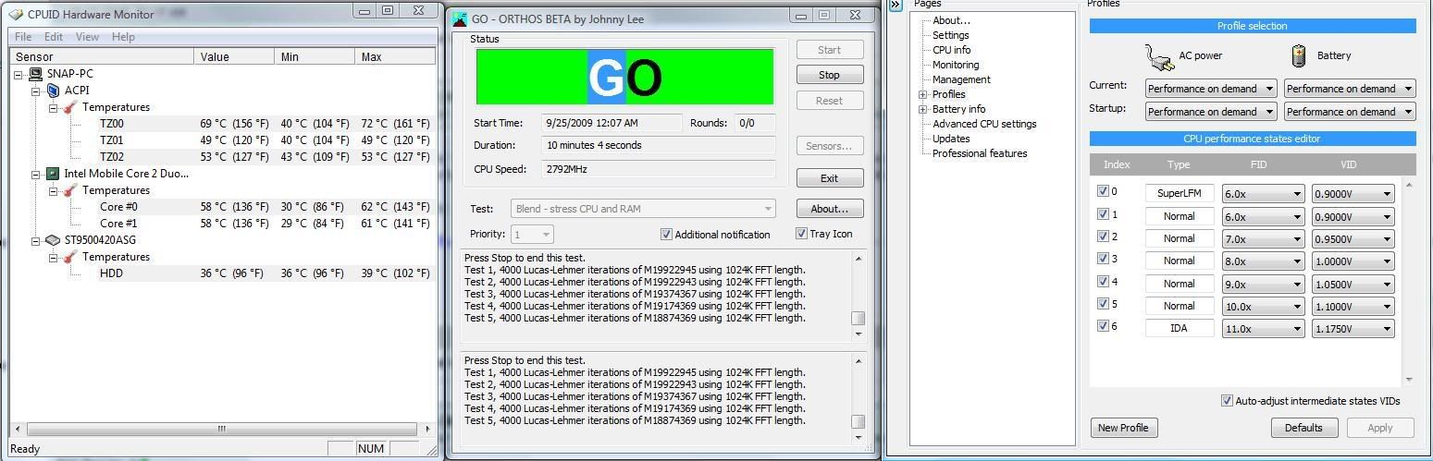Click the ST9500420ASG hard drive icon
The image size is (1433, 461).
[x=53, y=240]
